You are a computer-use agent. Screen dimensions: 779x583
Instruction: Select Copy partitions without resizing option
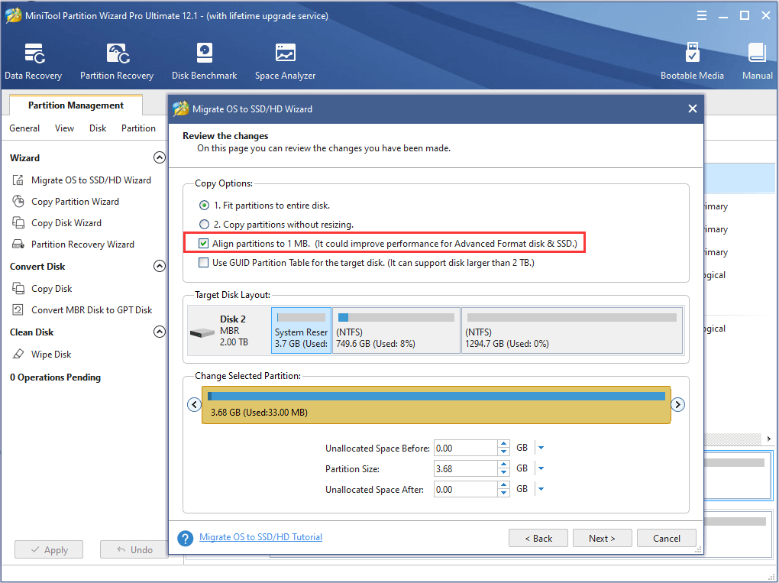click(x=204, y=225)
